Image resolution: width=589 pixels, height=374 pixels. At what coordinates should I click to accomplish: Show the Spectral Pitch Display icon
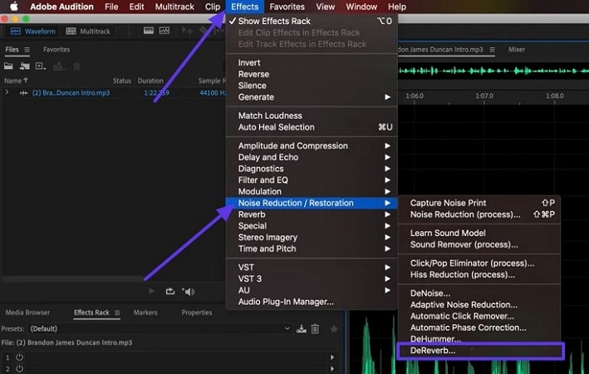pos(164,31)
